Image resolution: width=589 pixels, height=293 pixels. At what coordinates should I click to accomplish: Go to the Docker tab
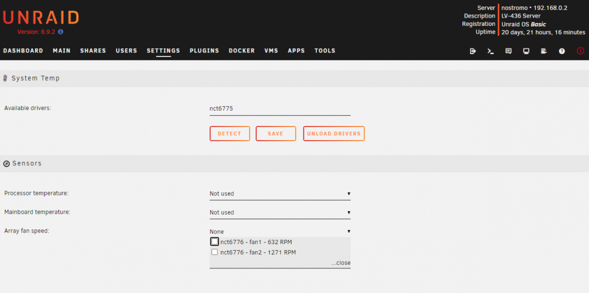click(x=241, y=51)
